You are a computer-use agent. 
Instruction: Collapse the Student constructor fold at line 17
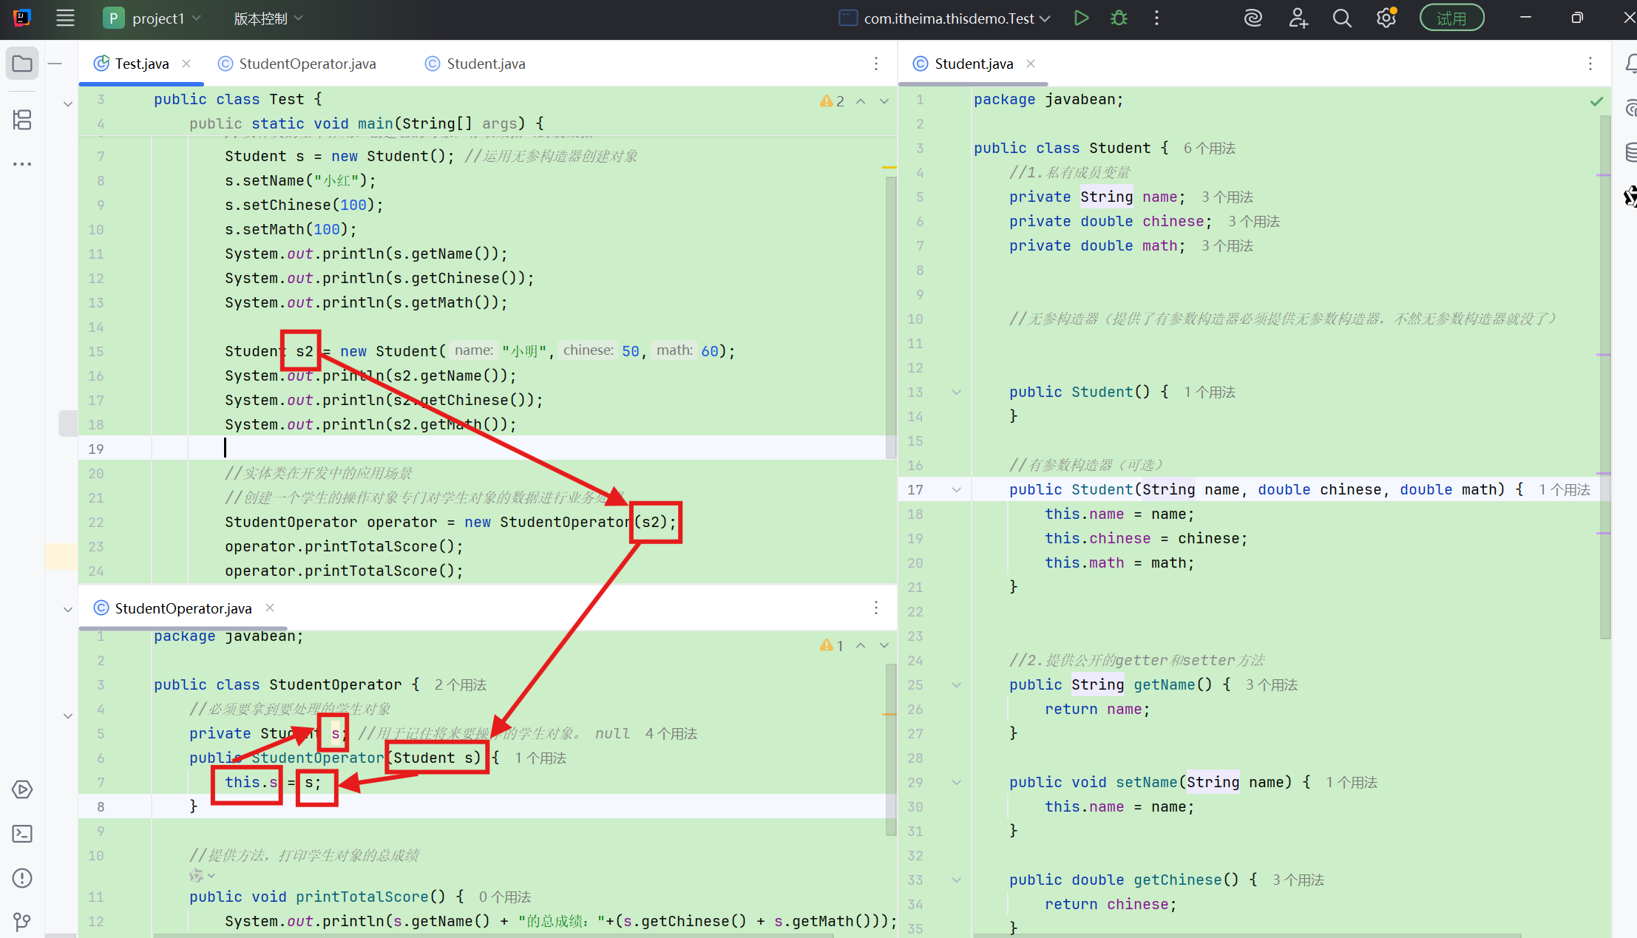click(956, 489)
